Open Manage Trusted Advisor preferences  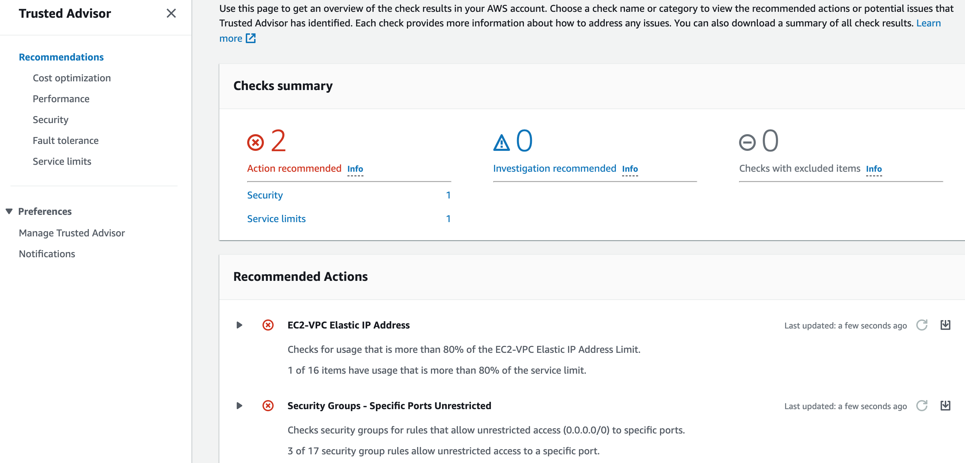coord(72,233)
